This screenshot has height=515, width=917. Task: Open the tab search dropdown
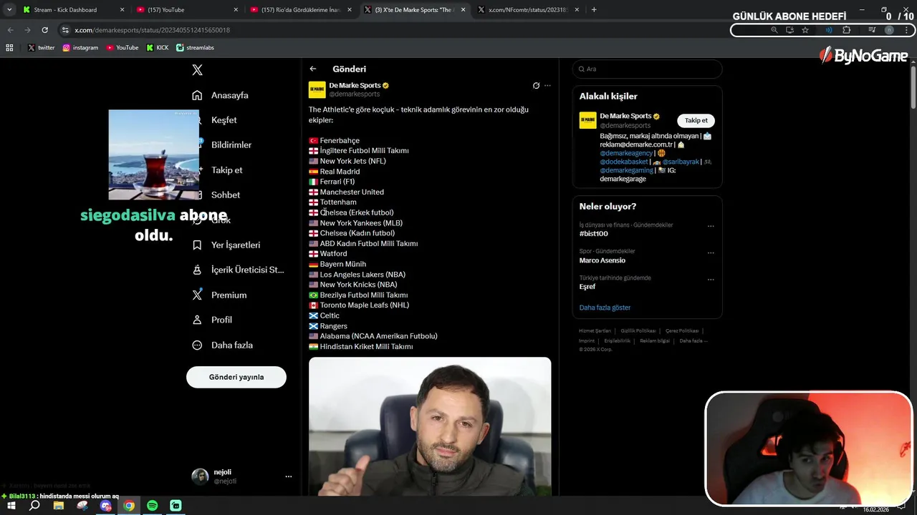tap(9, 10)
